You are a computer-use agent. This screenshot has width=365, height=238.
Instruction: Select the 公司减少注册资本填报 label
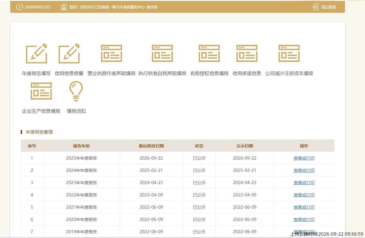pos(289,73)
